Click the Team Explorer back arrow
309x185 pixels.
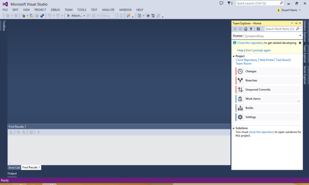pos(235,29)
